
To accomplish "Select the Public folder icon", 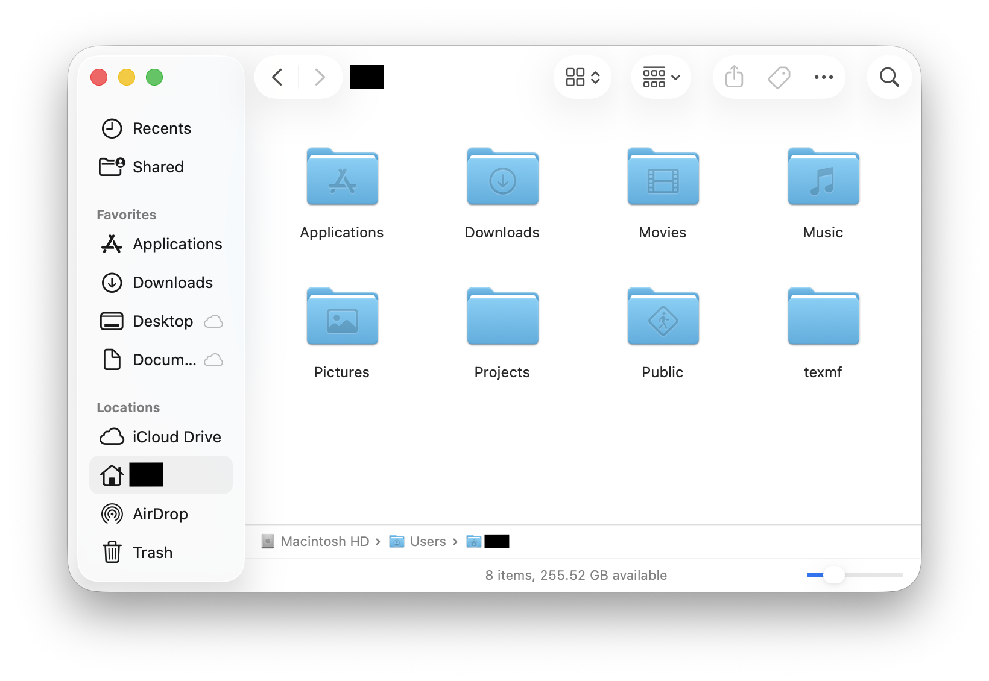I will (663, 316).
